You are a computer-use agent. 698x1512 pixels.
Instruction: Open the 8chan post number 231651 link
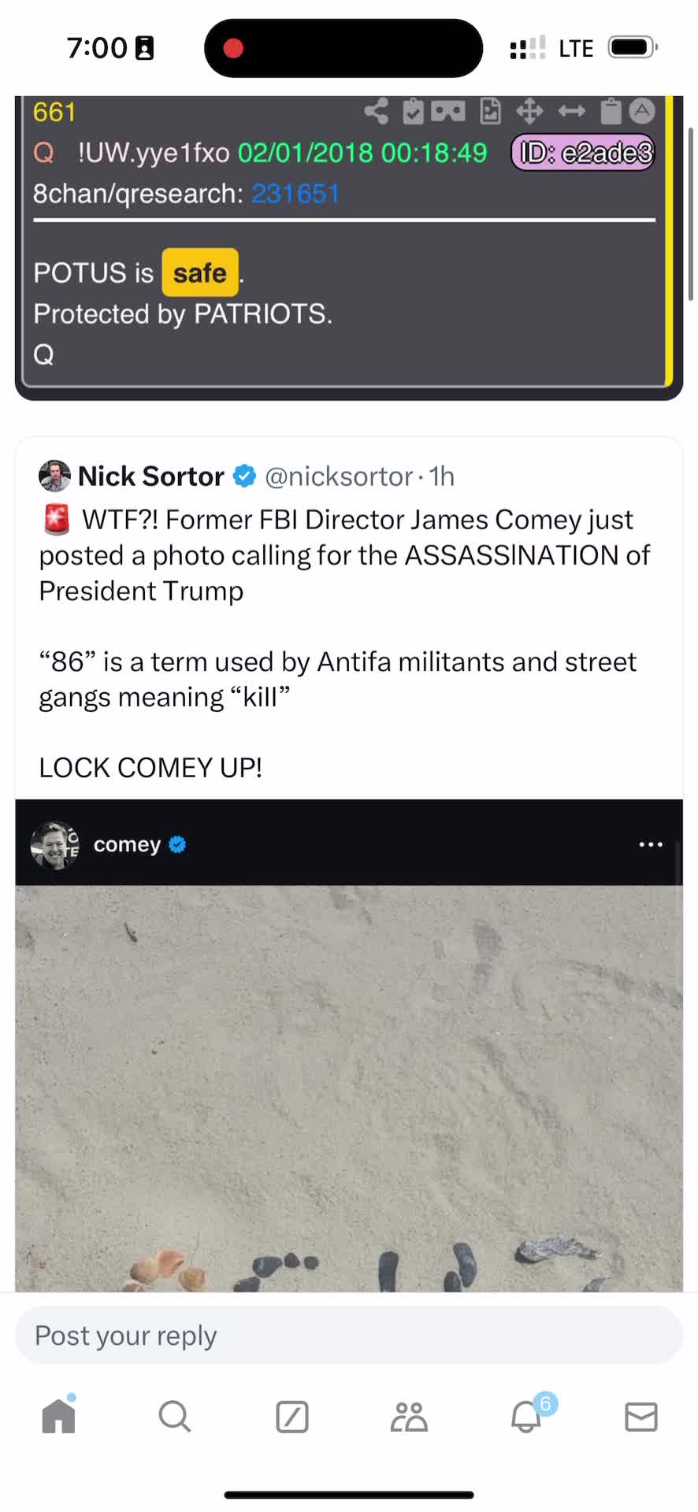coord(295,194)
